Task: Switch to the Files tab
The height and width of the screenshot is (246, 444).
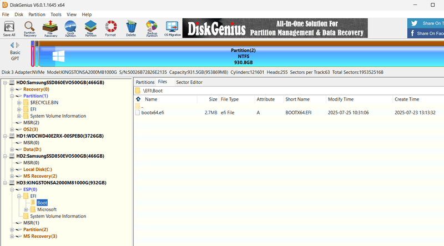Action: 163,82
